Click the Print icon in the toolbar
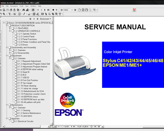 point(11,10)
